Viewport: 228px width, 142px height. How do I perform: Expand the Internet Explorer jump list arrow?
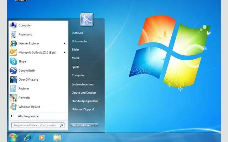click(x=64, y=43)
